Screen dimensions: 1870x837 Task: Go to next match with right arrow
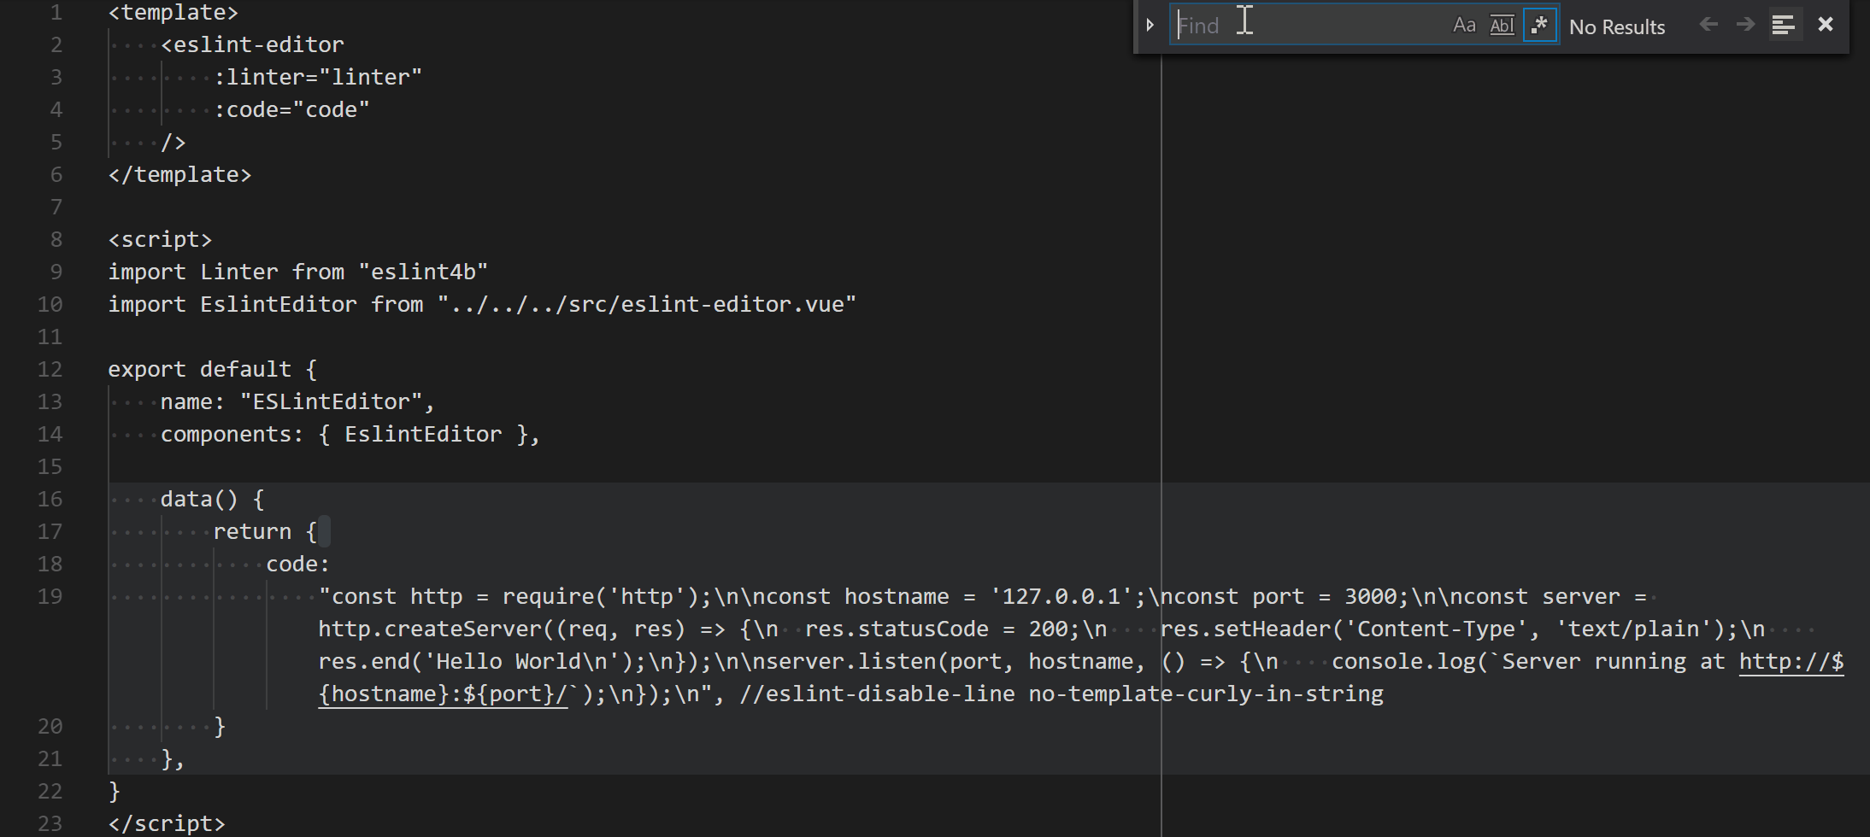pyautogui.click(x=1746, y=24)
